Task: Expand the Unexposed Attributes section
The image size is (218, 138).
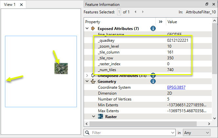Action: [87, 76]
